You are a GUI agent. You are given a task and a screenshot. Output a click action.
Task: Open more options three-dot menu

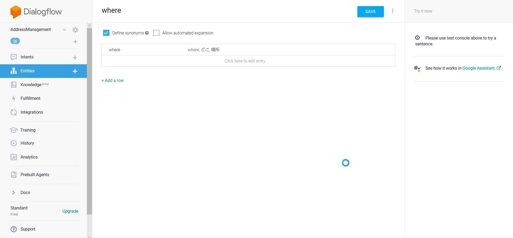pos(392,11)
